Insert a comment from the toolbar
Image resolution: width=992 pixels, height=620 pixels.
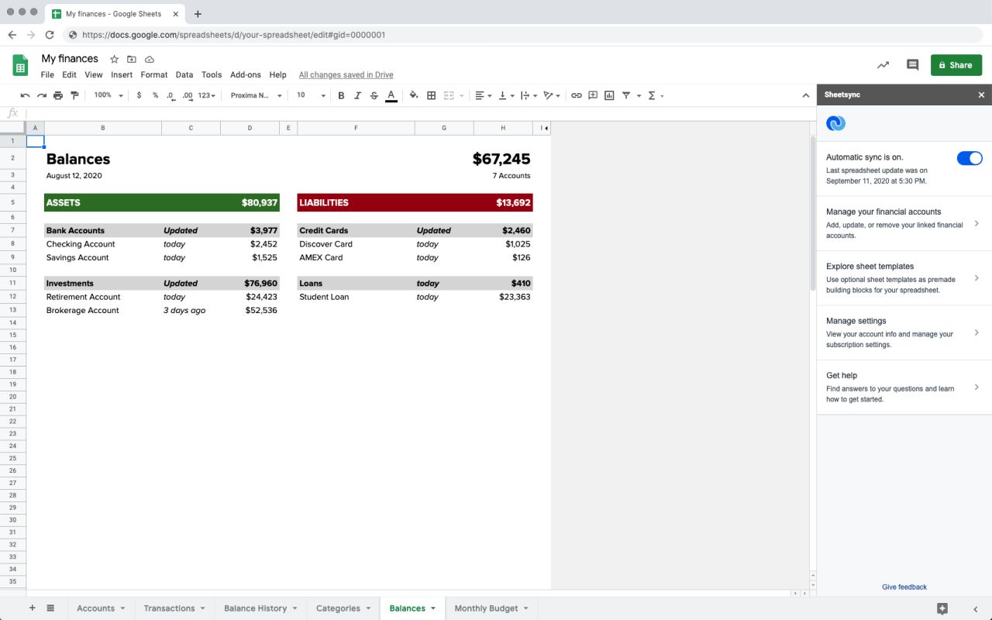pos(592,95)
